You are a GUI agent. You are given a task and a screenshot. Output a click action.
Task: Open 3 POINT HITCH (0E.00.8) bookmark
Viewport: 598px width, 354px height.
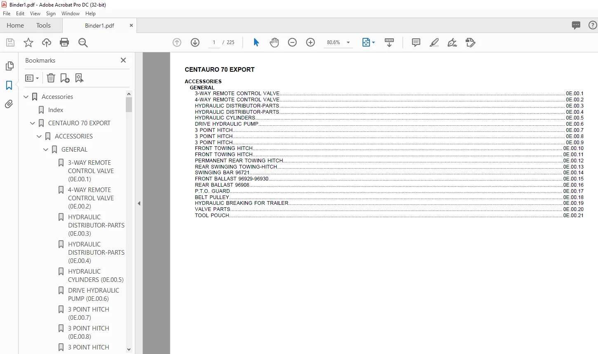(x=89, y=333)
